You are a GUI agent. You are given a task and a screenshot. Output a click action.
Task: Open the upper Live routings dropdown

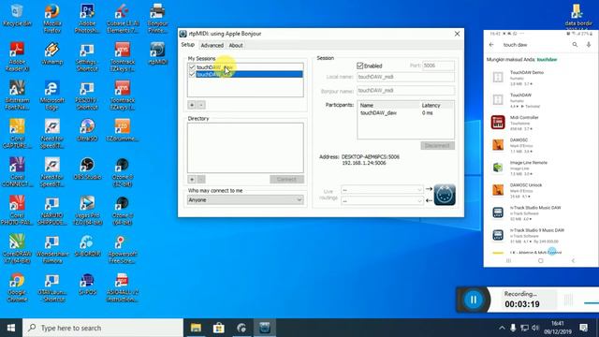382,189
